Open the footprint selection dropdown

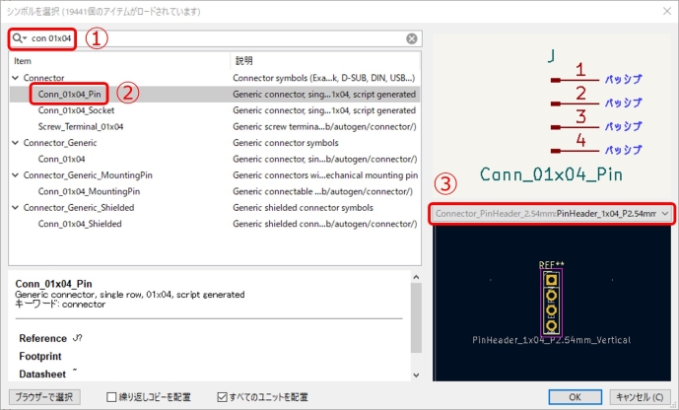pos(552,213)
